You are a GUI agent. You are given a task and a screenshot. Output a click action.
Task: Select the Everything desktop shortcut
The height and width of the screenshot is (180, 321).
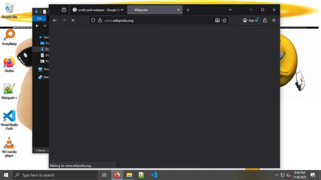click(x=9, y=37)
